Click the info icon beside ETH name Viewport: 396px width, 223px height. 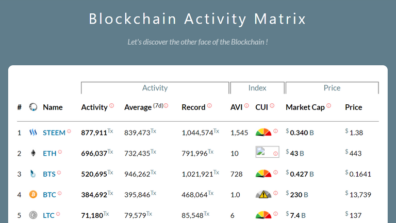[60, 152]
